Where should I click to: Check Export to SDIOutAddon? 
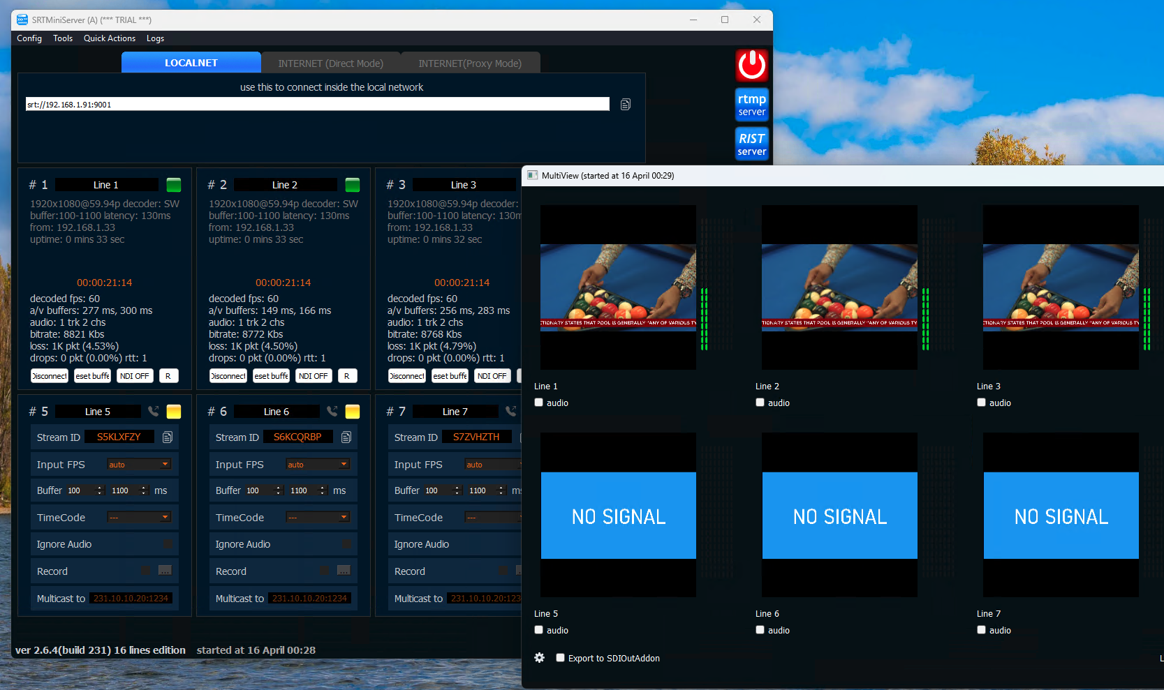[561, 658]
